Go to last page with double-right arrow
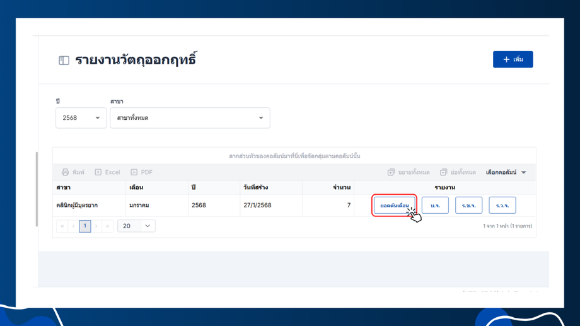 108,226
